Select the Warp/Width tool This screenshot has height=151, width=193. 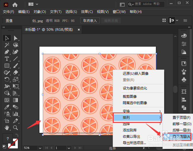coord(7,86)
